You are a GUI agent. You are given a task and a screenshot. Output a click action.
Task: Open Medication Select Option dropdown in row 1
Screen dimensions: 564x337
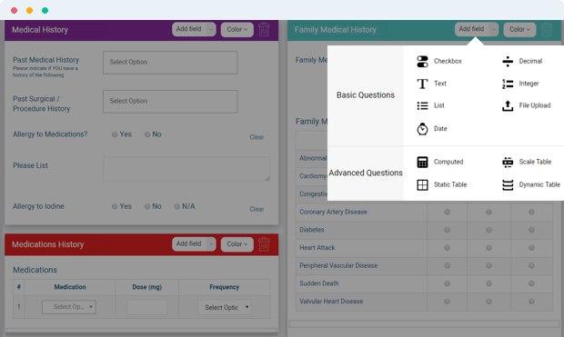coord(69,307)
